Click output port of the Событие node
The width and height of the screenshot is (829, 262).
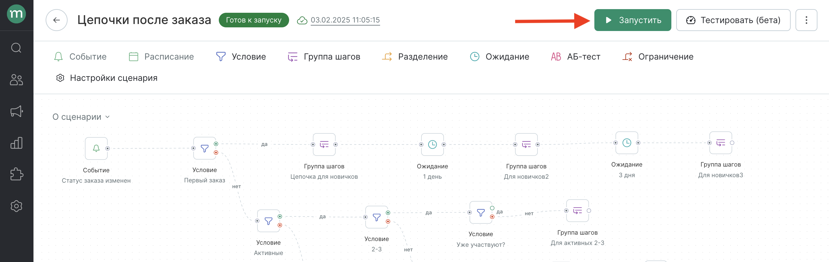point(107,148)
